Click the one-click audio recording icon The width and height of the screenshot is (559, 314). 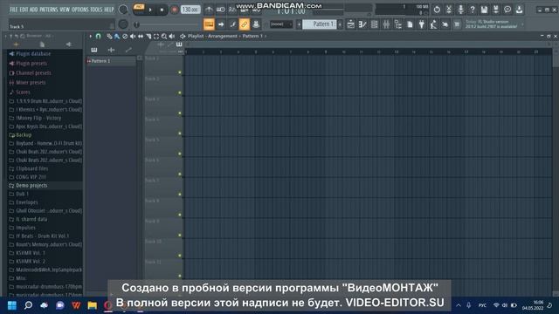click(445, 24)
